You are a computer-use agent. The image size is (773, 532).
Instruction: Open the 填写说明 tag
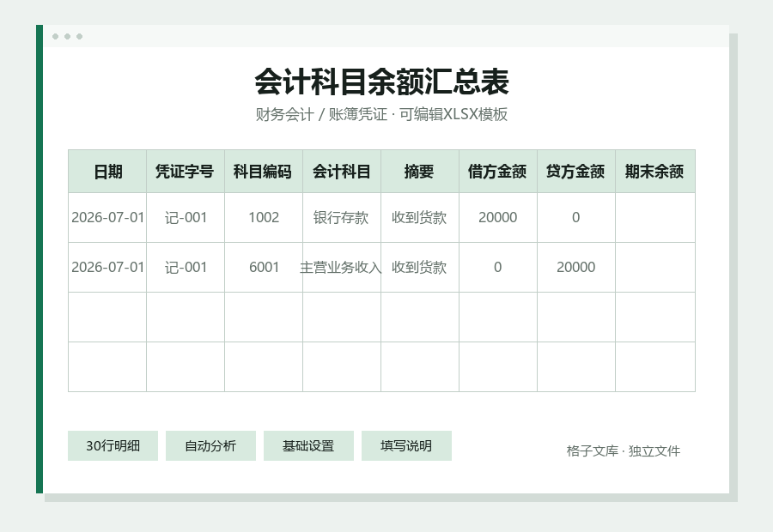[x=406, y=446]
